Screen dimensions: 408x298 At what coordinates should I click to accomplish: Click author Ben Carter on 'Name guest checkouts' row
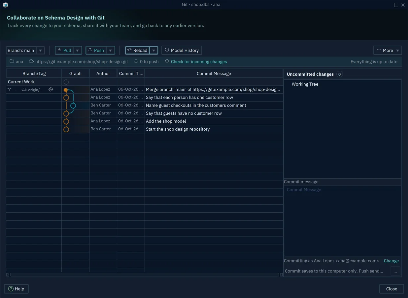[x=101, y=105]
